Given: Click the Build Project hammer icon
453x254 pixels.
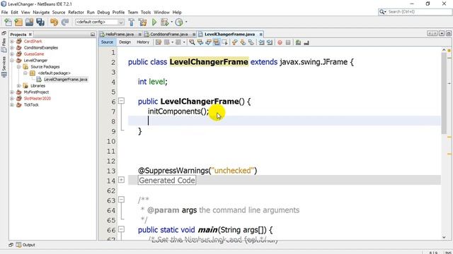Looking at the screenshot, I should (x=132, y=22).
